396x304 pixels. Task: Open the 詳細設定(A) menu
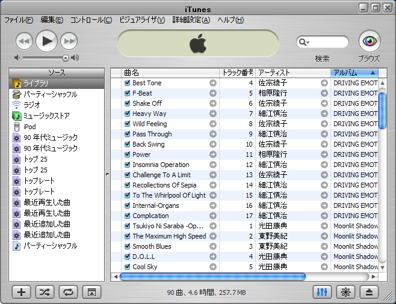click(191, 20)
